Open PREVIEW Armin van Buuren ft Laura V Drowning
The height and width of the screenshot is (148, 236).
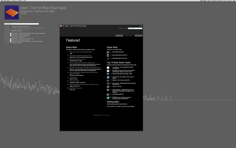(122, 98)
